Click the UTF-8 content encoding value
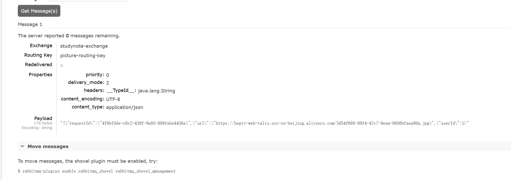Viewport: 511px width, 180px height. (113, 99)
